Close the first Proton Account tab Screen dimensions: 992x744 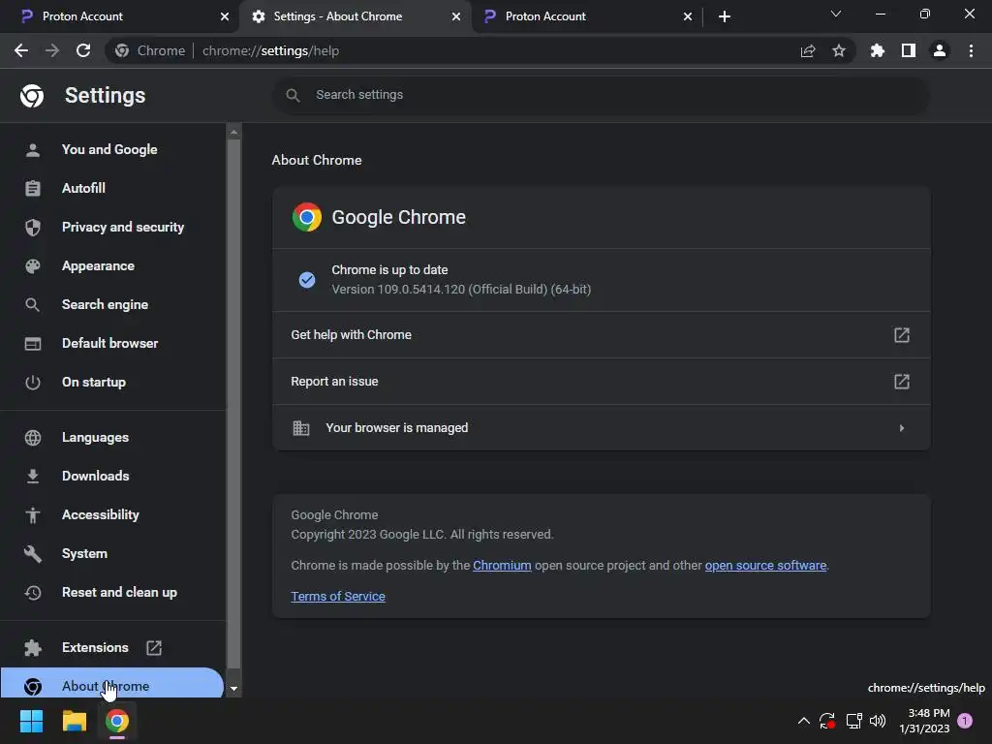point(225,16)
